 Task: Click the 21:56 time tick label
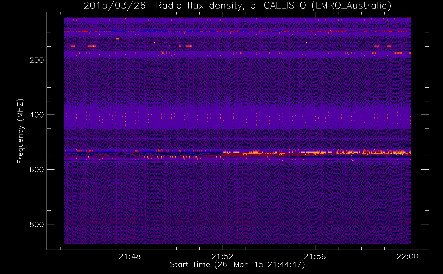(315, 257)
